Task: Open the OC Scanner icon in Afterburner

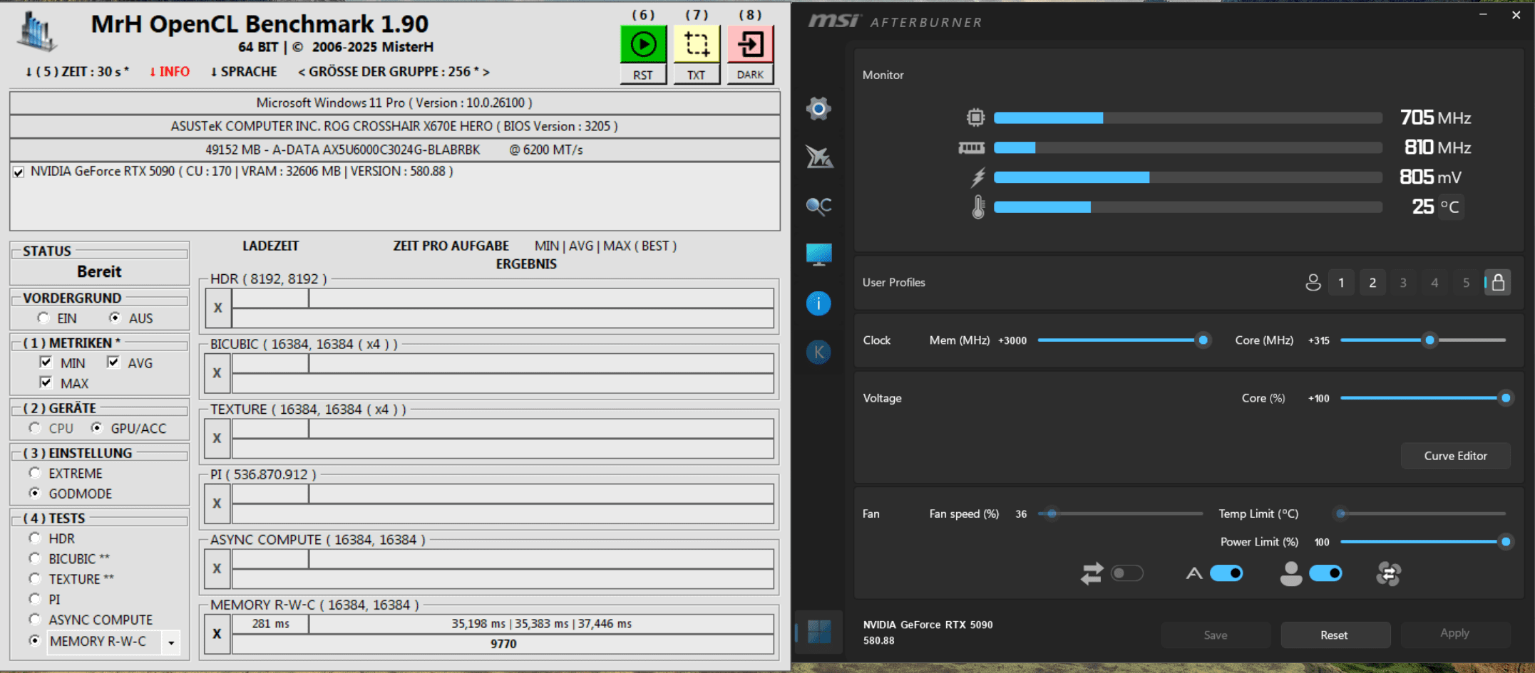Action: click(818, 206)
